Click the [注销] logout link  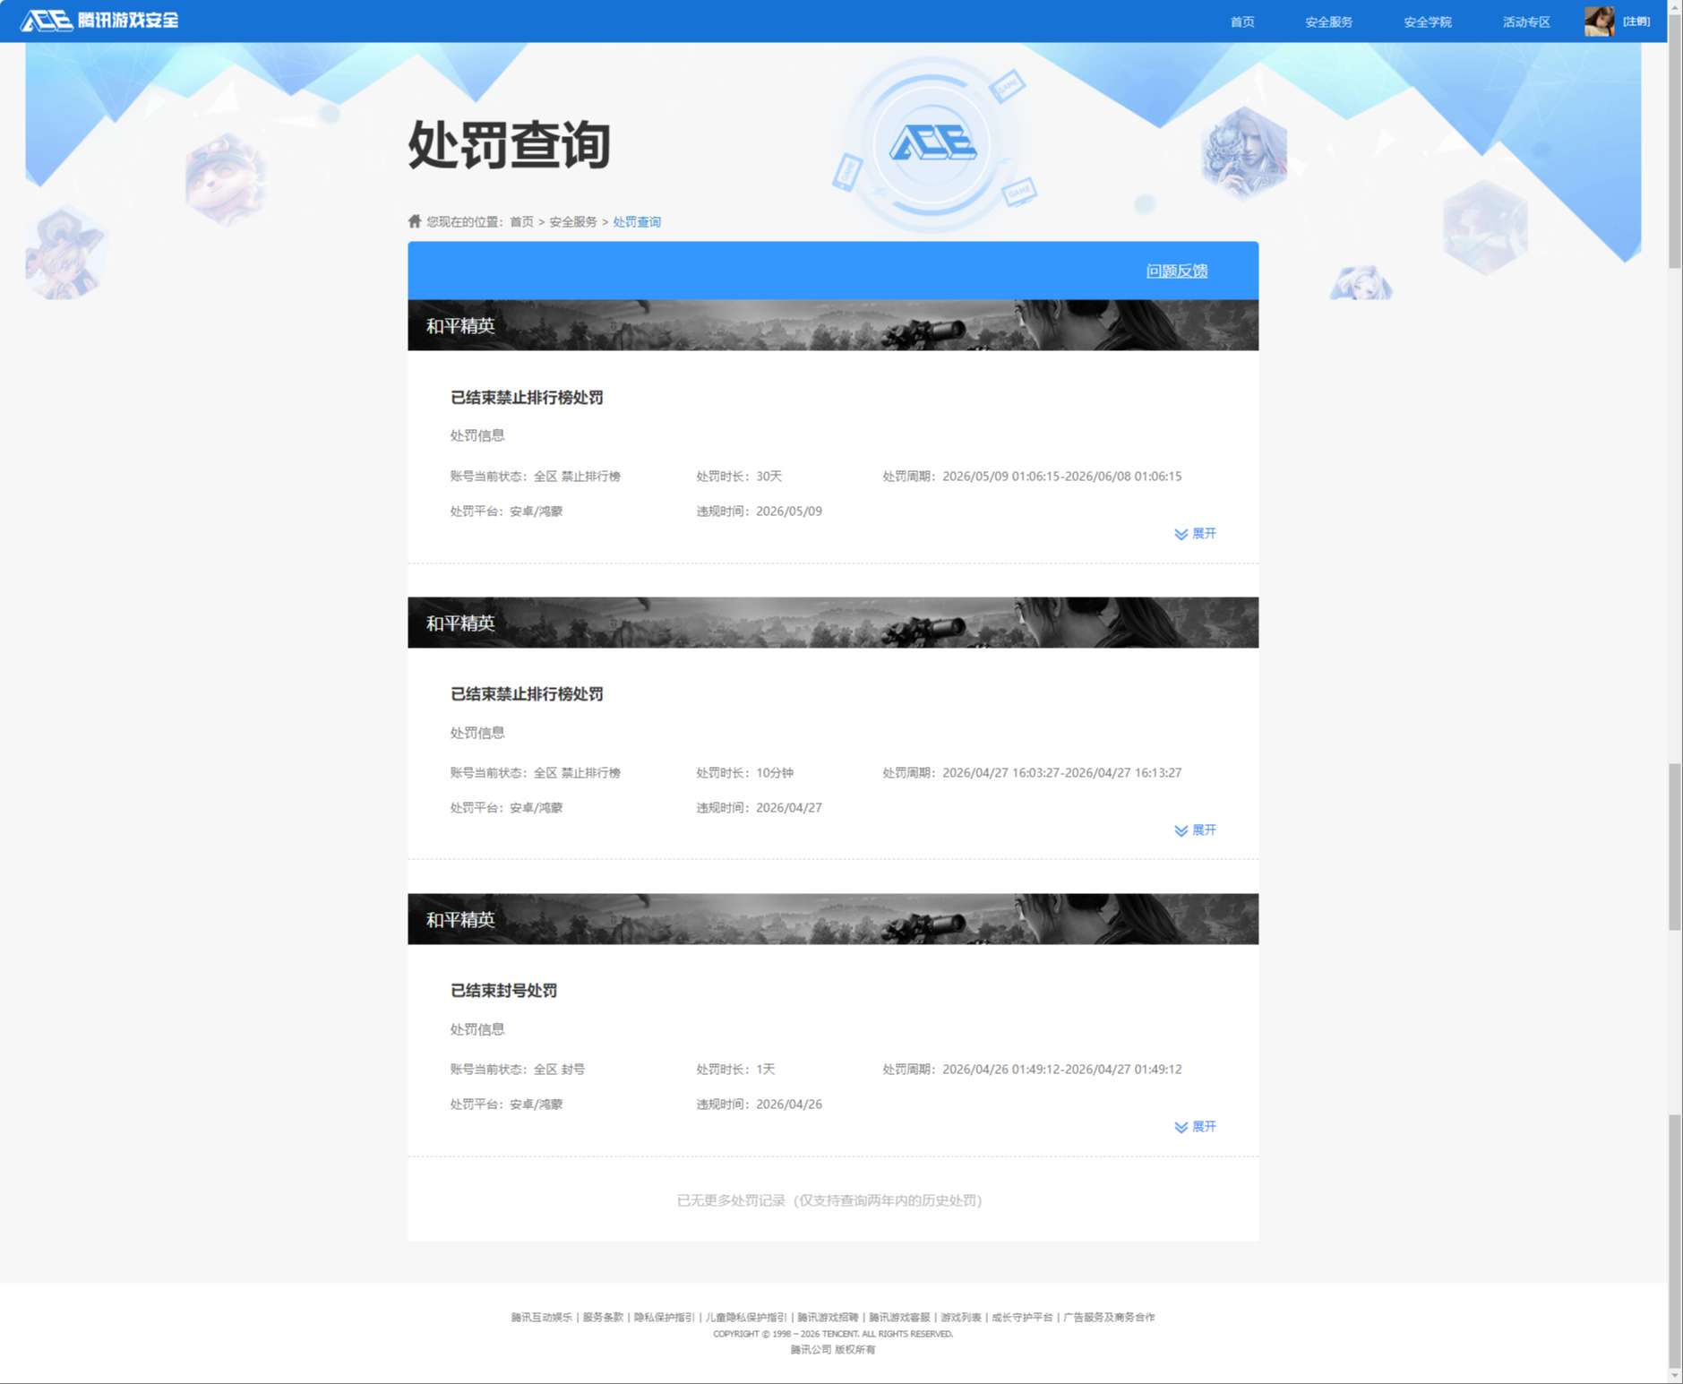point(1636,21)
